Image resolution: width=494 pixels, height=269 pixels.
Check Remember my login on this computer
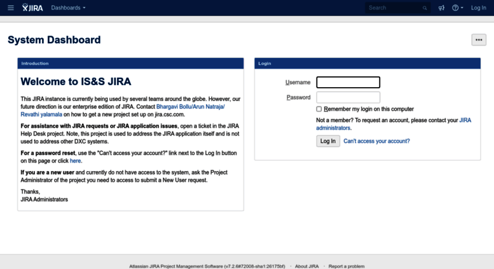[319, 109]
